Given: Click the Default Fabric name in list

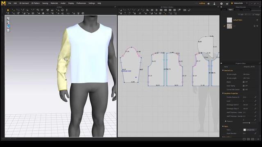Looking at the screenshot, I should [237, 20].
